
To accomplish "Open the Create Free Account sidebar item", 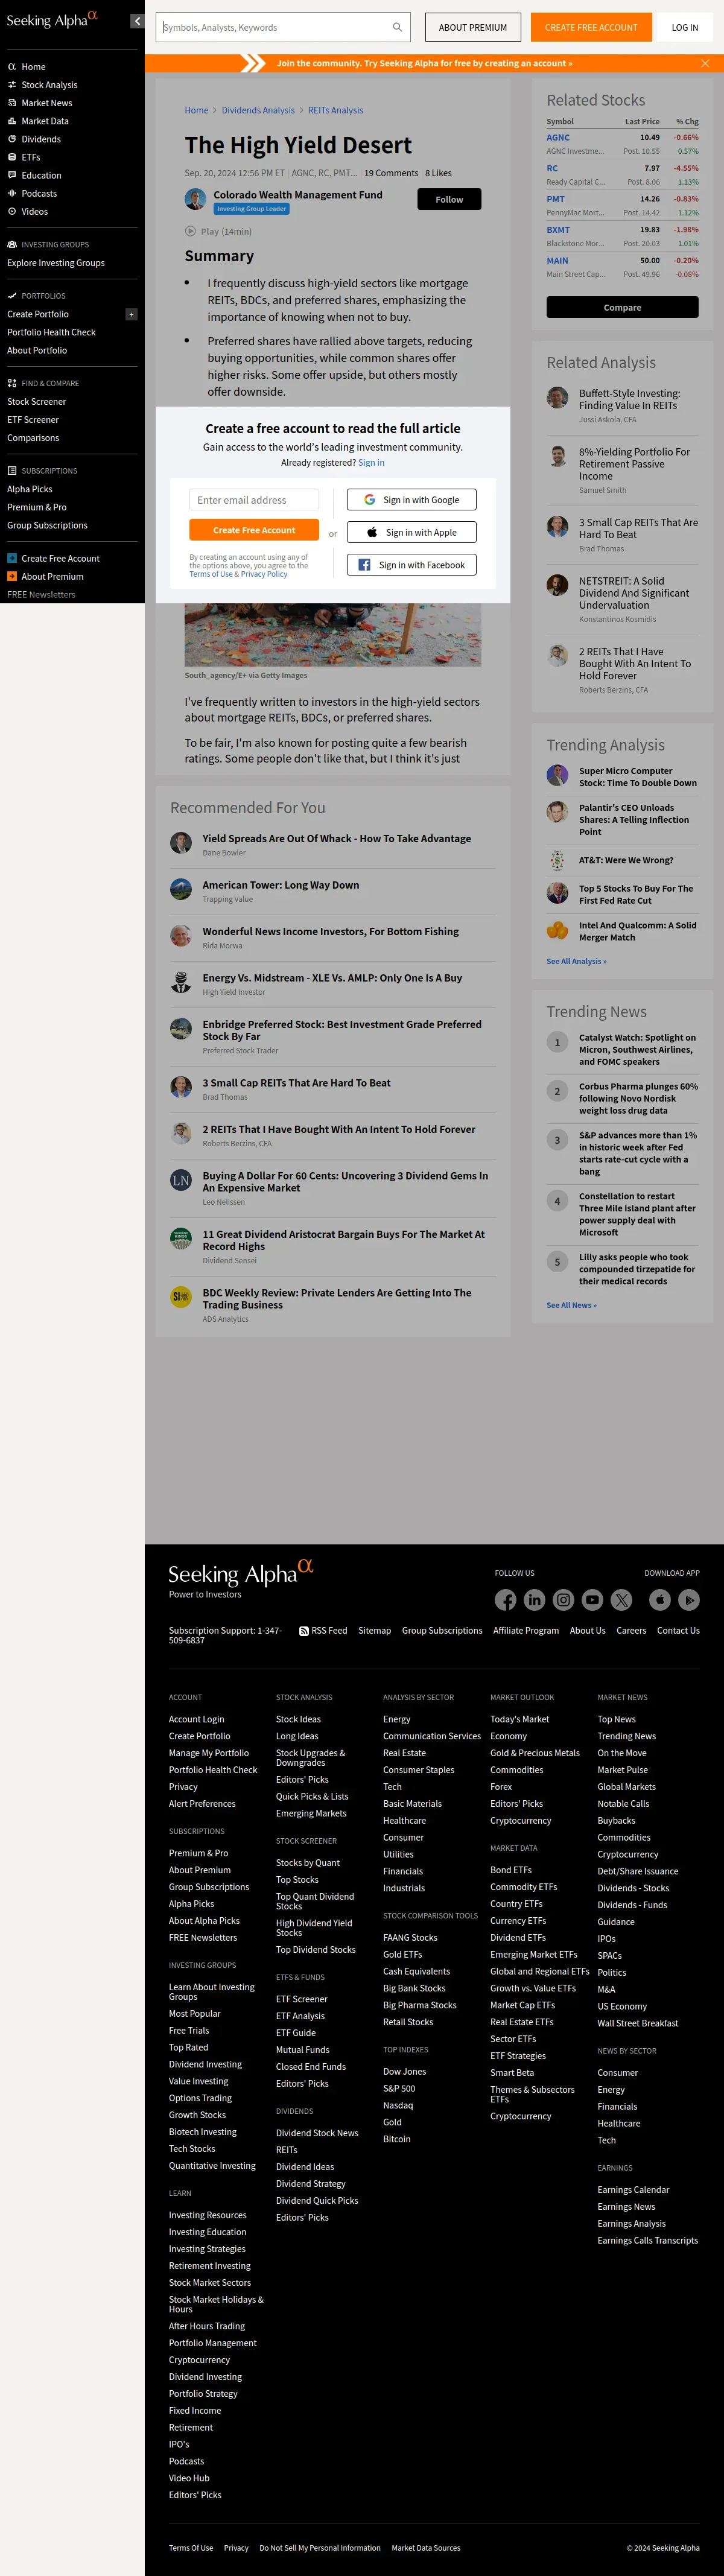I will click(54, 558).
